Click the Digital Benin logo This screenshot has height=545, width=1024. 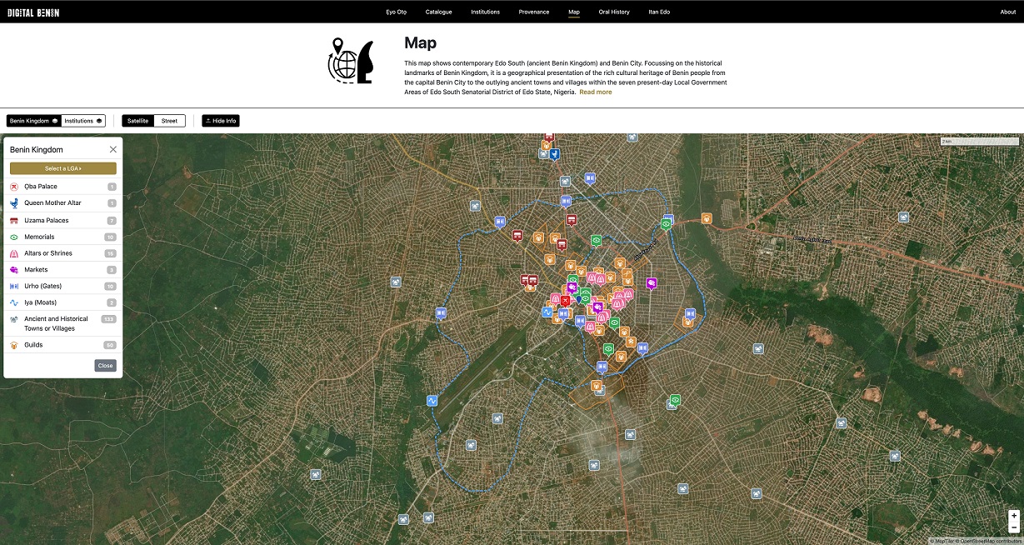[33, 12]
